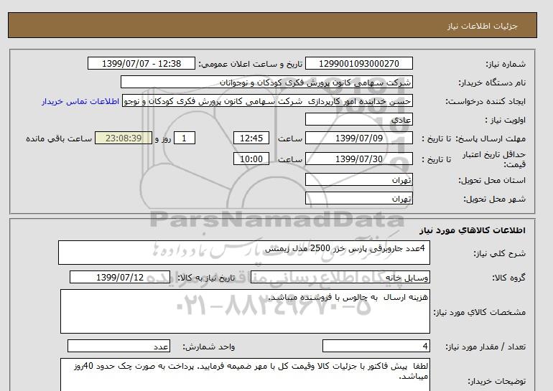553x391 pixels.
Task: Click the label واحد شمارش
Action: (209, 347)
